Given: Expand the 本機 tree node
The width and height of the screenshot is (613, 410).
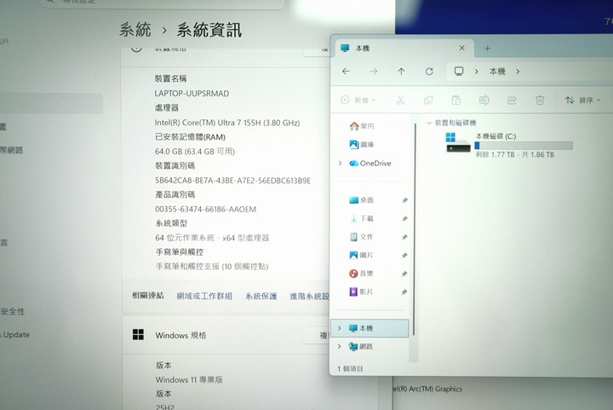Looking at the screenshot, I should (x=340, y=328).
